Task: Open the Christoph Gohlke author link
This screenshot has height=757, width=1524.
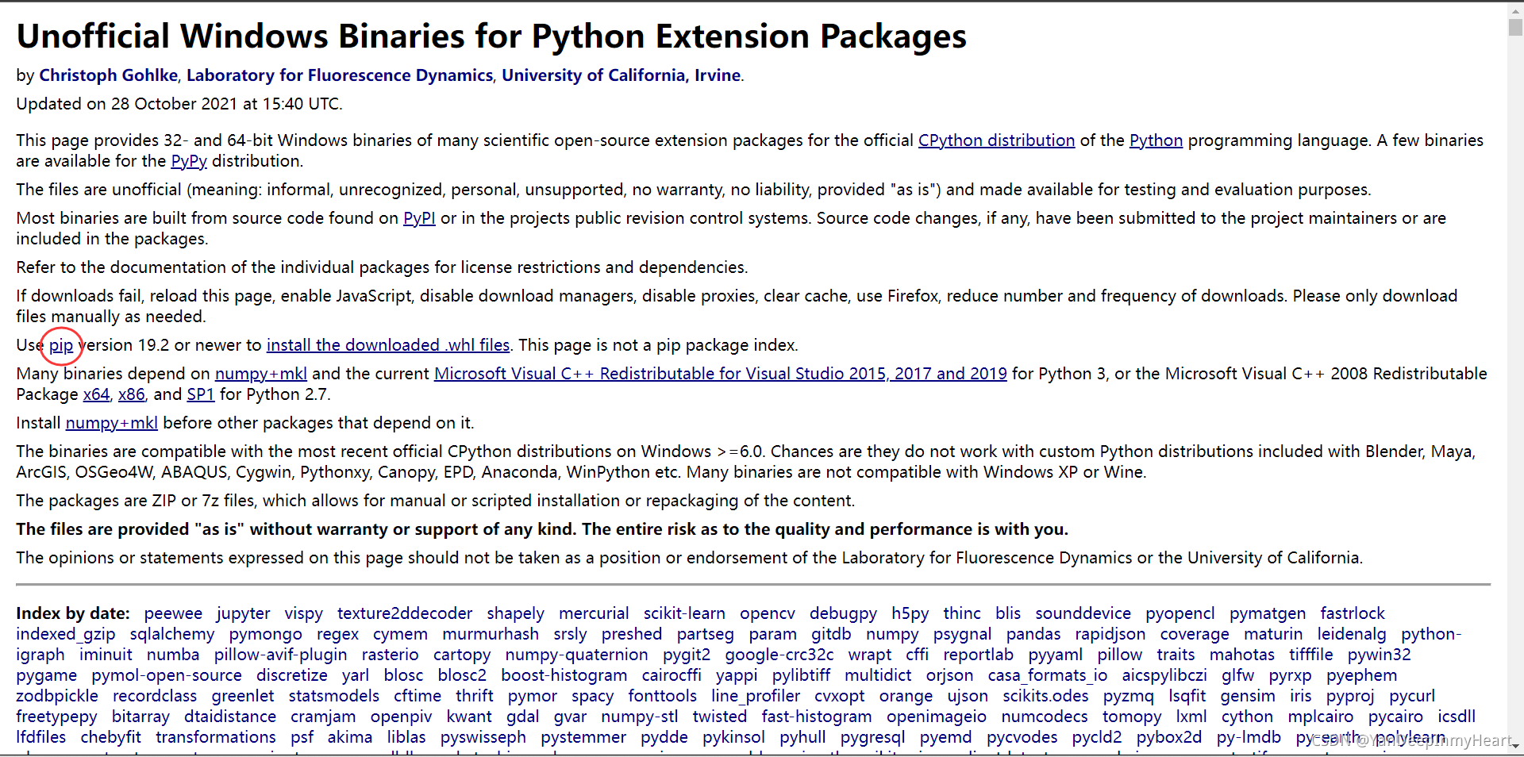Action: (x=109, y=75)
